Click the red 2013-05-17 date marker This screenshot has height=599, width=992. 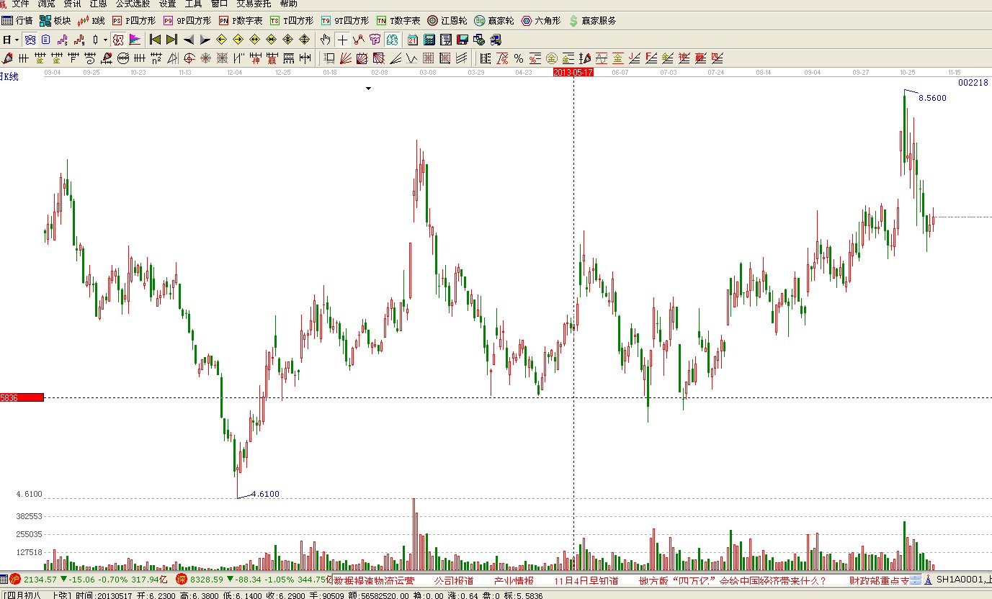(x=573, y=72)
